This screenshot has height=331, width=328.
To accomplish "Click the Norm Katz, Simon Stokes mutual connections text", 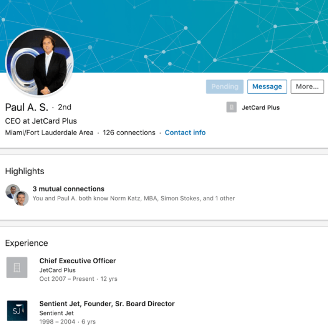I will [x=133, y=198].
